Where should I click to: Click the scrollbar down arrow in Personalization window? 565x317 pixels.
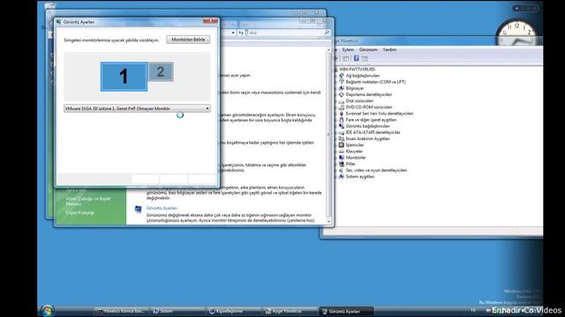328,222
